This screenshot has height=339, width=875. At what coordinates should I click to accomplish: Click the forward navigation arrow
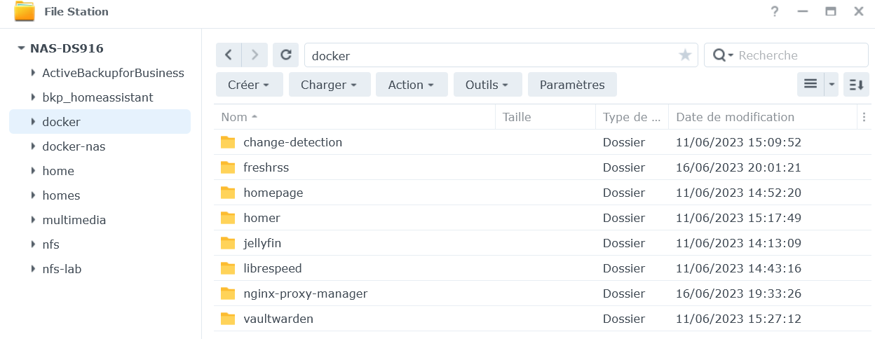pos(255,55)
